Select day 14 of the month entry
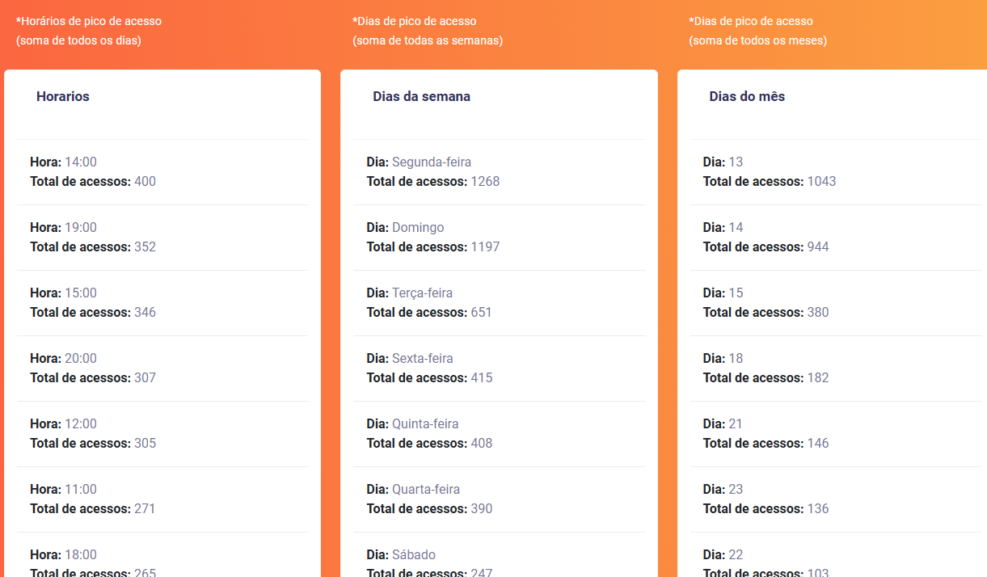 [835, 238]
